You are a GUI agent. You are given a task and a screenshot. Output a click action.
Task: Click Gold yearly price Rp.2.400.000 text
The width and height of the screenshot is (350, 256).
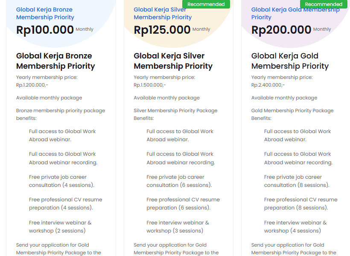[268, 85]
